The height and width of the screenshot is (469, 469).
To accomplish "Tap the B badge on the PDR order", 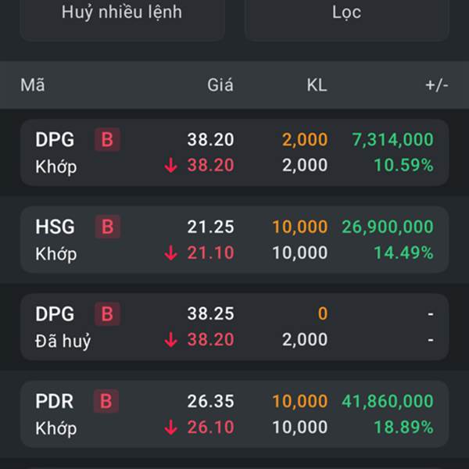I will point(108,402).
